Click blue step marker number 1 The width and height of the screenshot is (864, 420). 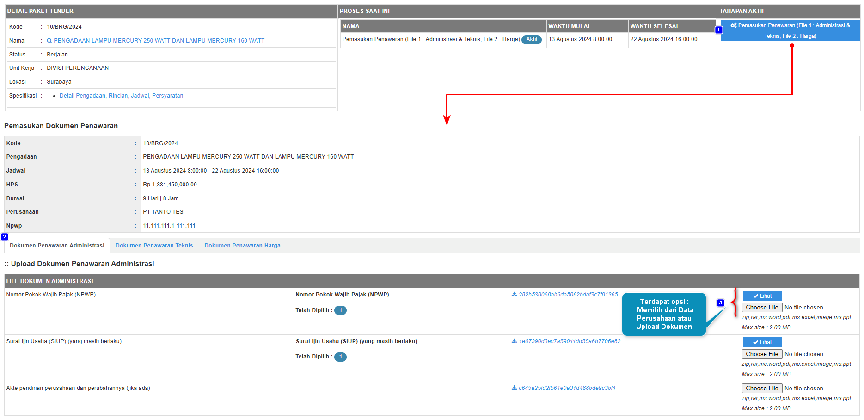719,30
